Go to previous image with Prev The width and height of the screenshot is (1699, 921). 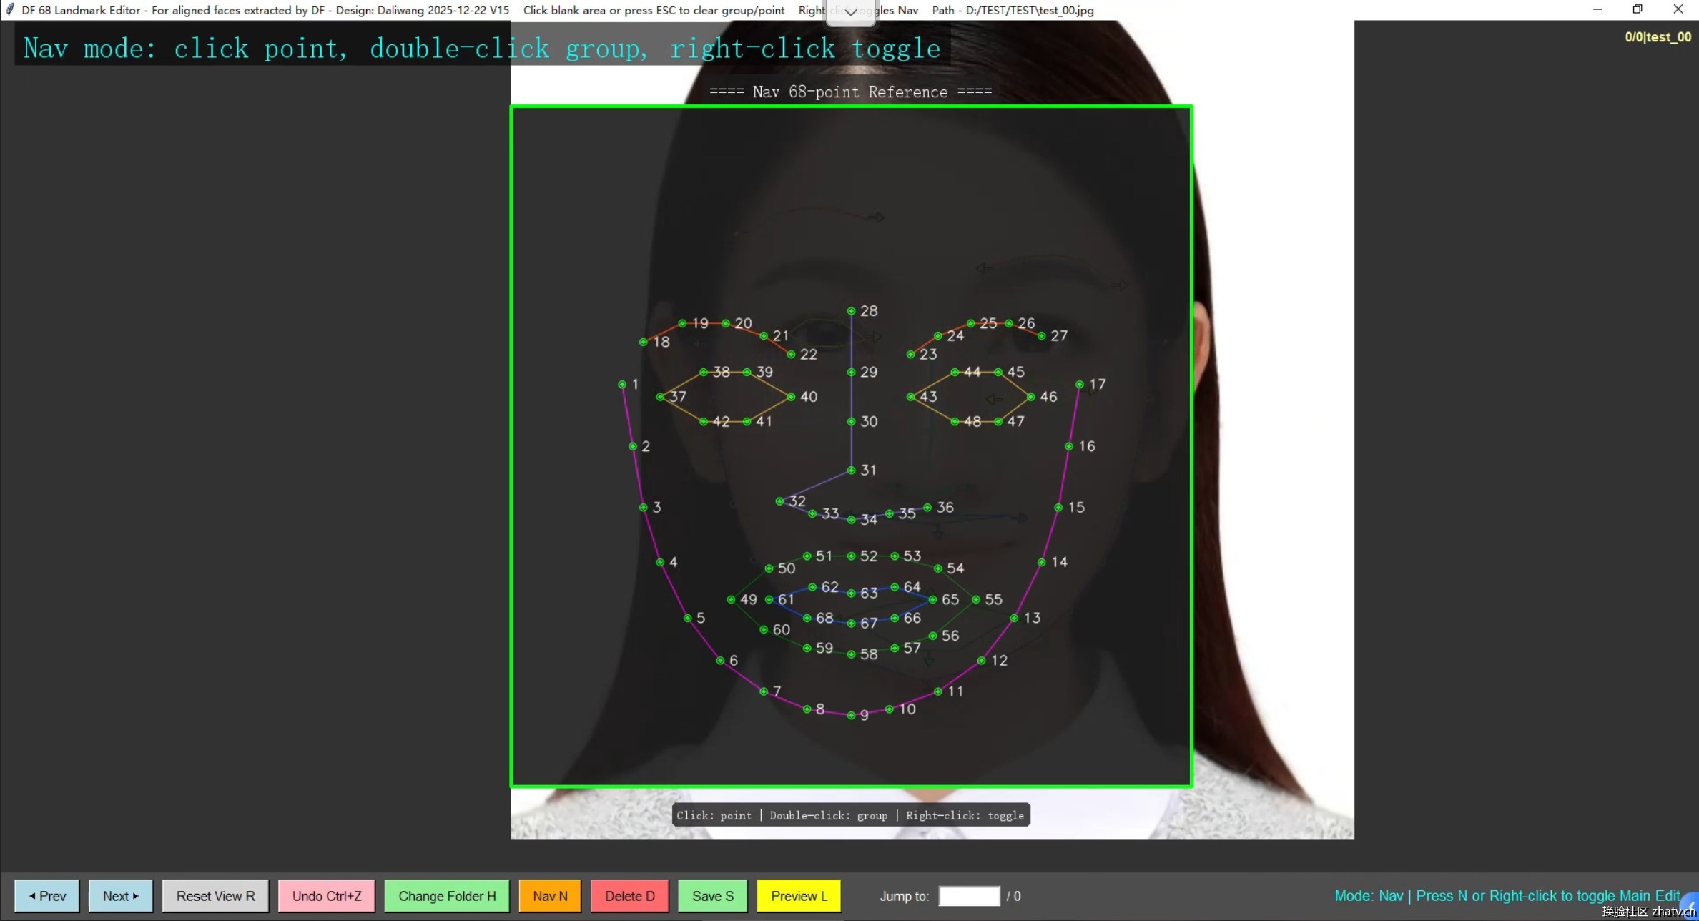click(x=47, y=896)
